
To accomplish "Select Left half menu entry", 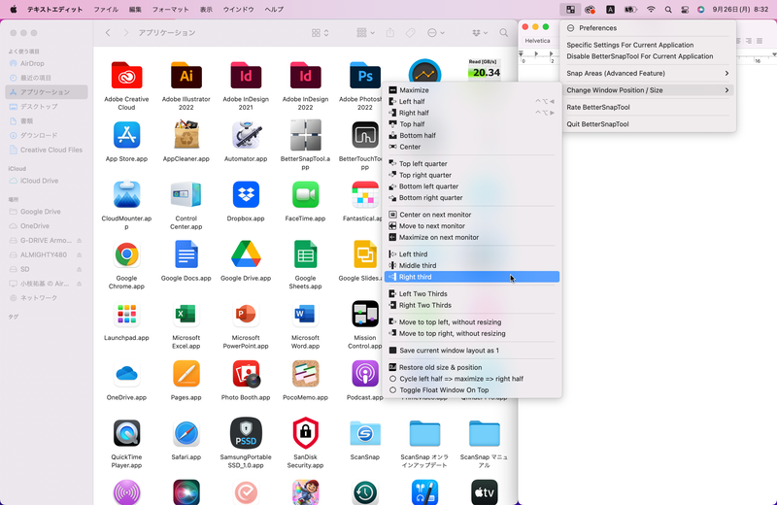I will [x=473, y=102].
